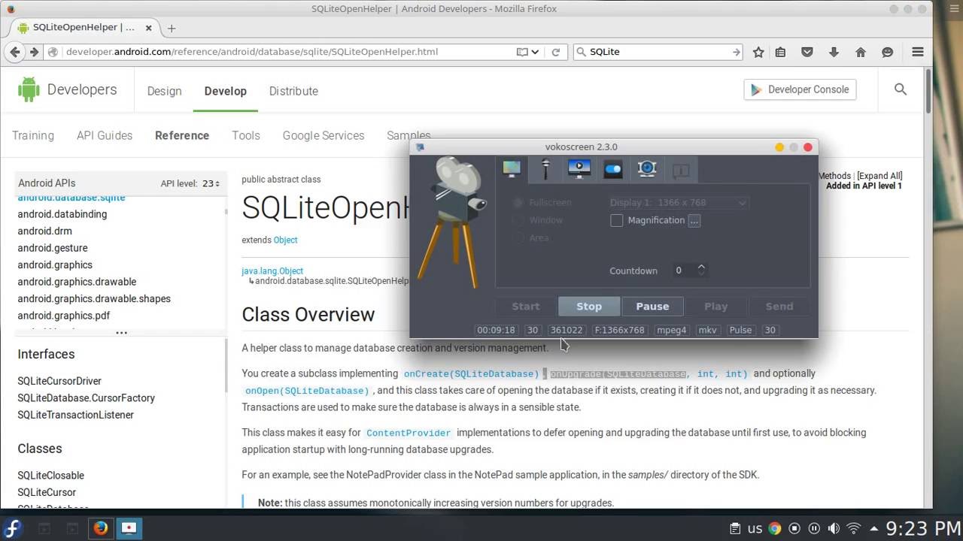Open the Developer Console link

800,89
